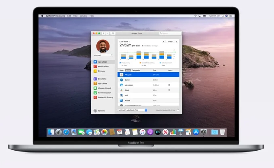The height and width of the screenshot is (168, 274).
Task: Open Wi-Fi status in menu bar
Action: click(195, 16)
